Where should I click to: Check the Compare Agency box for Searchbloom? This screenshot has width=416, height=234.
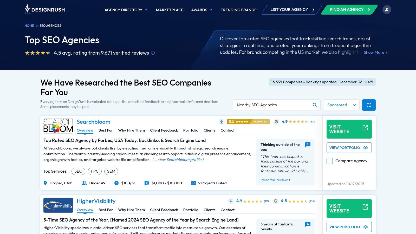pyautogui.click(x=330, y=161)
